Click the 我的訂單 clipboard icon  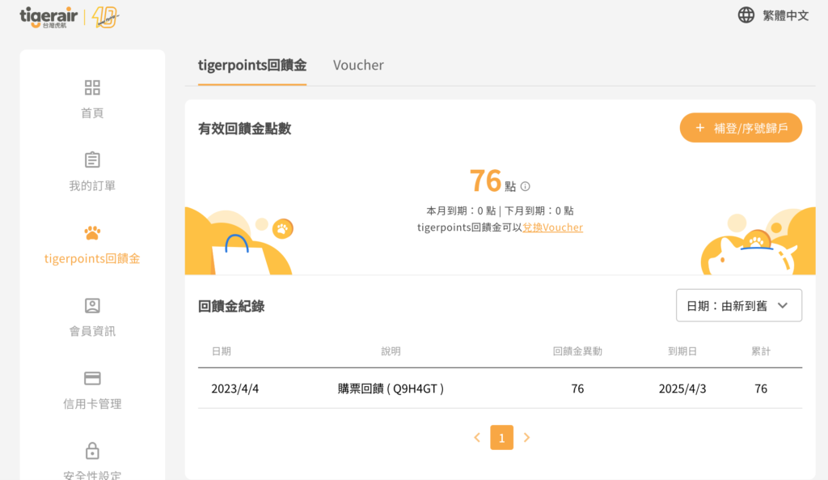tap(92, 159)
